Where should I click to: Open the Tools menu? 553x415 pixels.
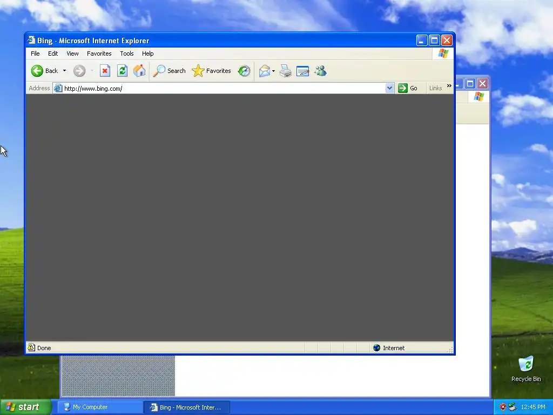pyautogui.click(x=126, y=53)
